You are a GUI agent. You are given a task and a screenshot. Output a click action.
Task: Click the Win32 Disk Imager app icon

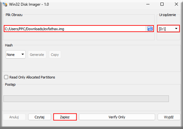[x=5, y=4]
